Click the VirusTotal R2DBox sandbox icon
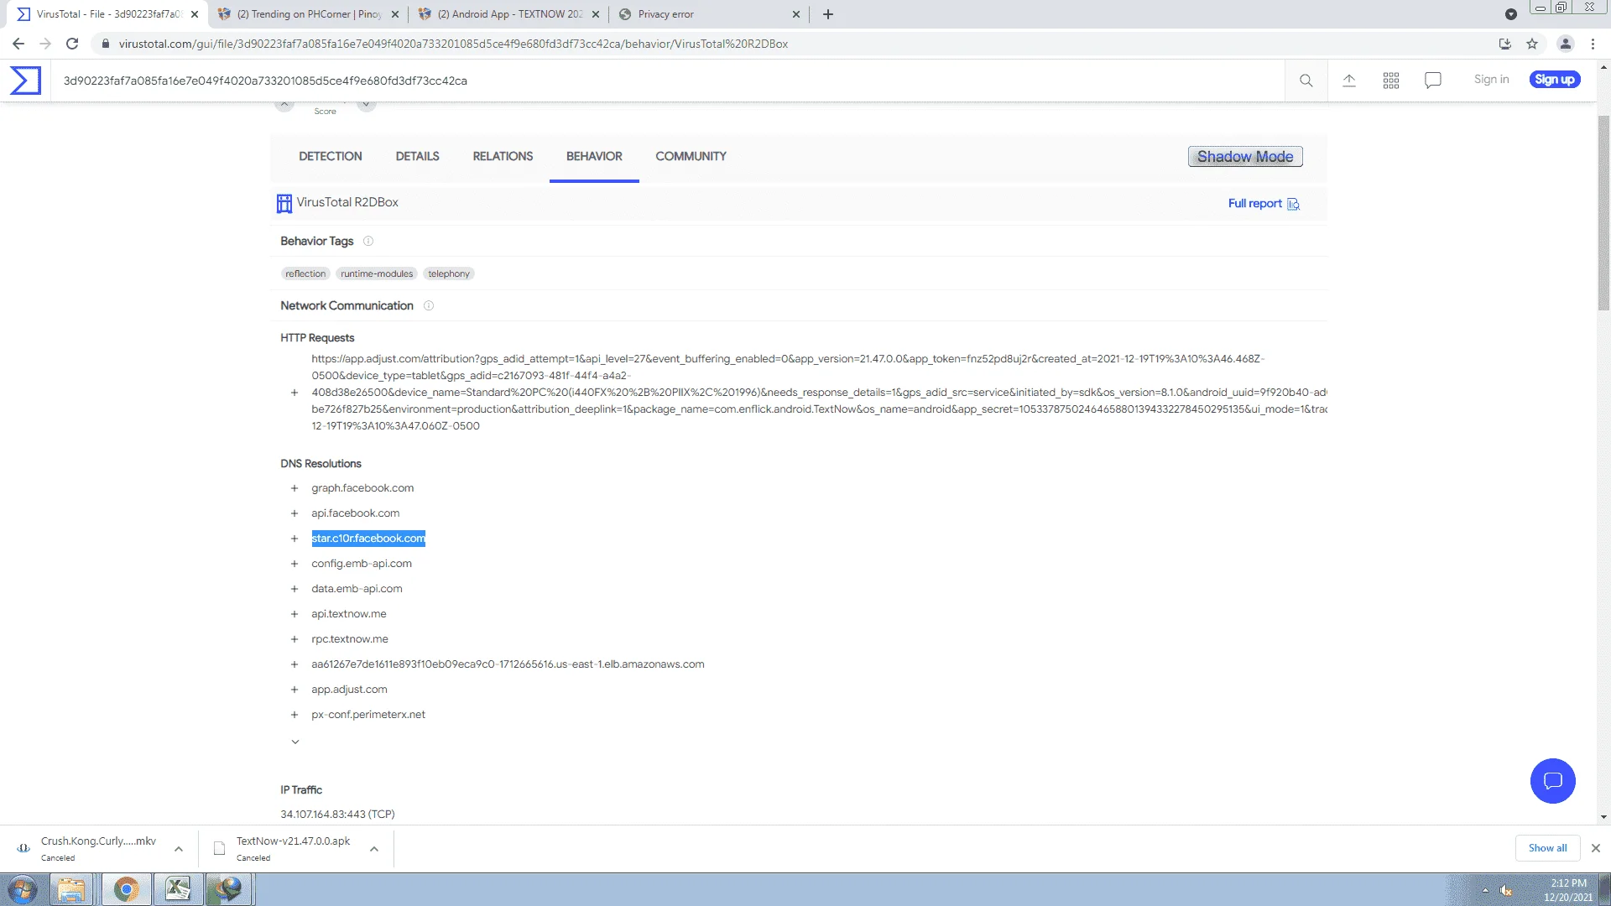This screenshot has width=1611, height=906. coord(284,203)
